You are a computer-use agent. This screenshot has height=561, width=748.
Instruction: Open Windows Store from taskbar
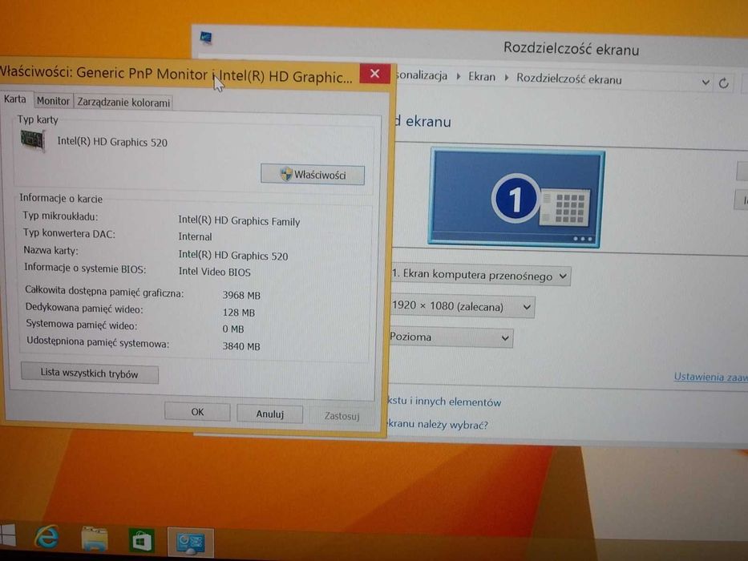click(x=142, y=541)
